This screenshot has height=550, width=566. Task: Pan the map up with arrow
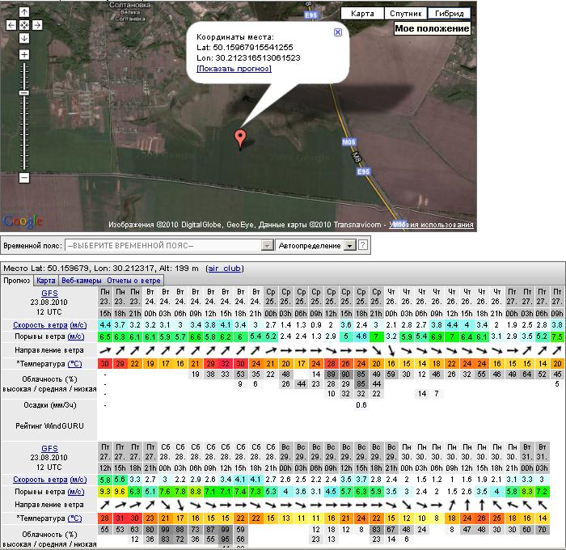24,12
